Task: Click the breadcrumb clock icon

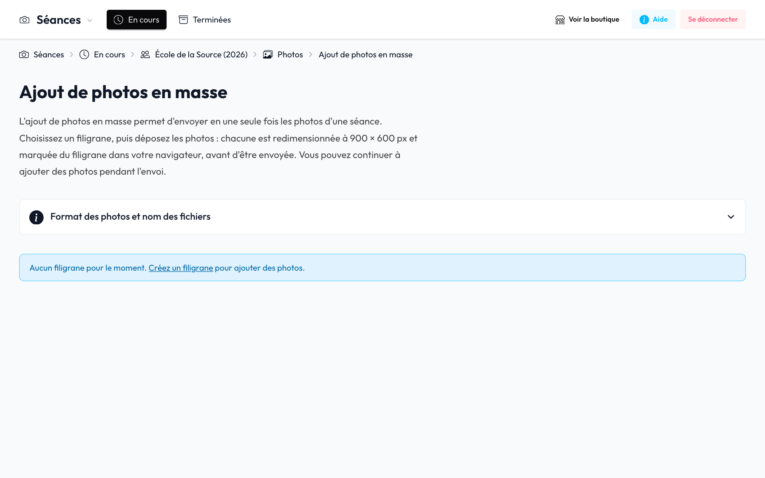Action: click(84, 54)
